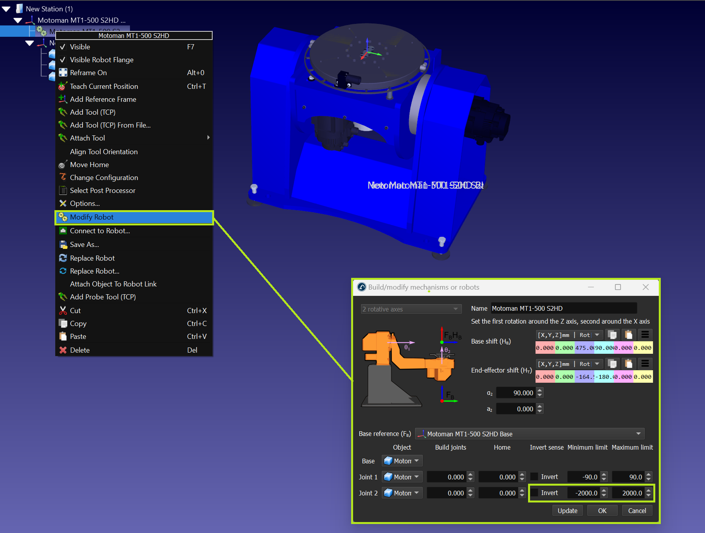Click the Move Home icon

point(63,165)
